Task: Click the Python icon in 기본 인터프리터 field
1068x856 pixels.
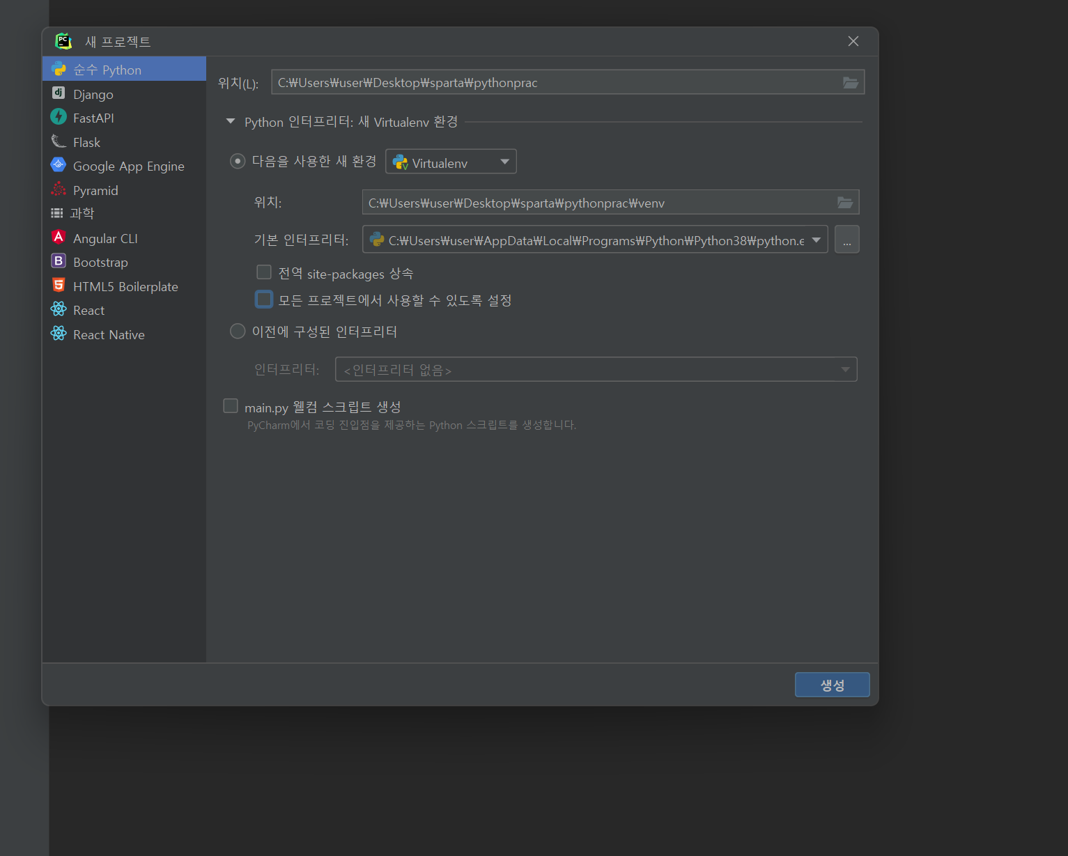Action: (x=377, y=240)
